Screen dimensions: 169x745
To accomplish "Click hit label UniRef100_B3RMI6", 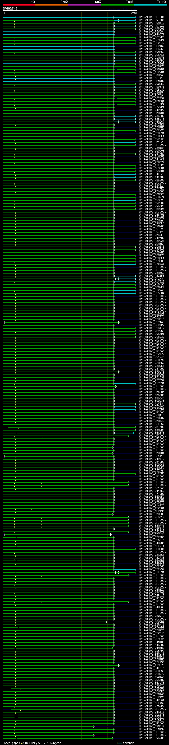I will click(152, 624).
